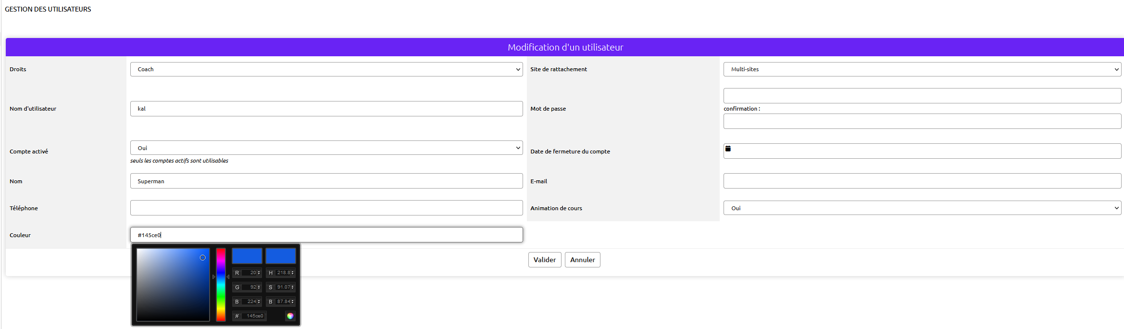Click the 'seuls les comptes actifs sont utilisables' note
Image resolution: width=1124 pixels, height=329 pixels.
tap(179, 161)
